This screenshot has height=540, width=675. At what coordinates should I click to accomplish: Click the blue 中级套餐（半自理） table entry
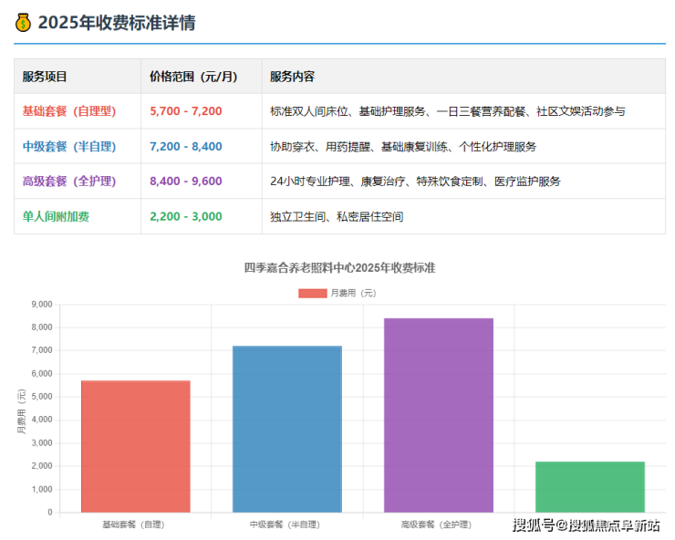[x=69, y=146]
